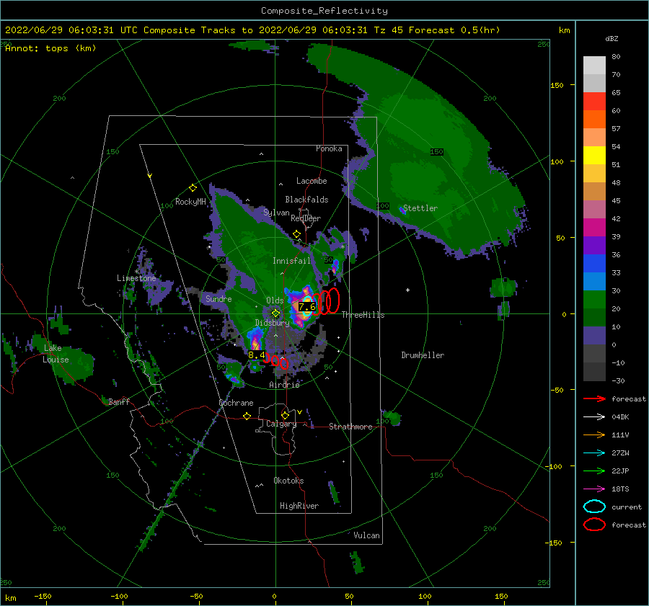Click the Vulcan town label
Image resolution: width=649 pixels, height=606 pixels.
[367, 535]
